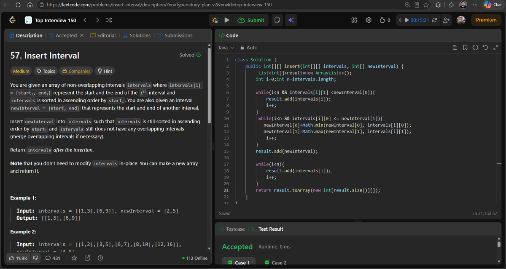
Task: Click the browser address bar URL
Action: 159,5
